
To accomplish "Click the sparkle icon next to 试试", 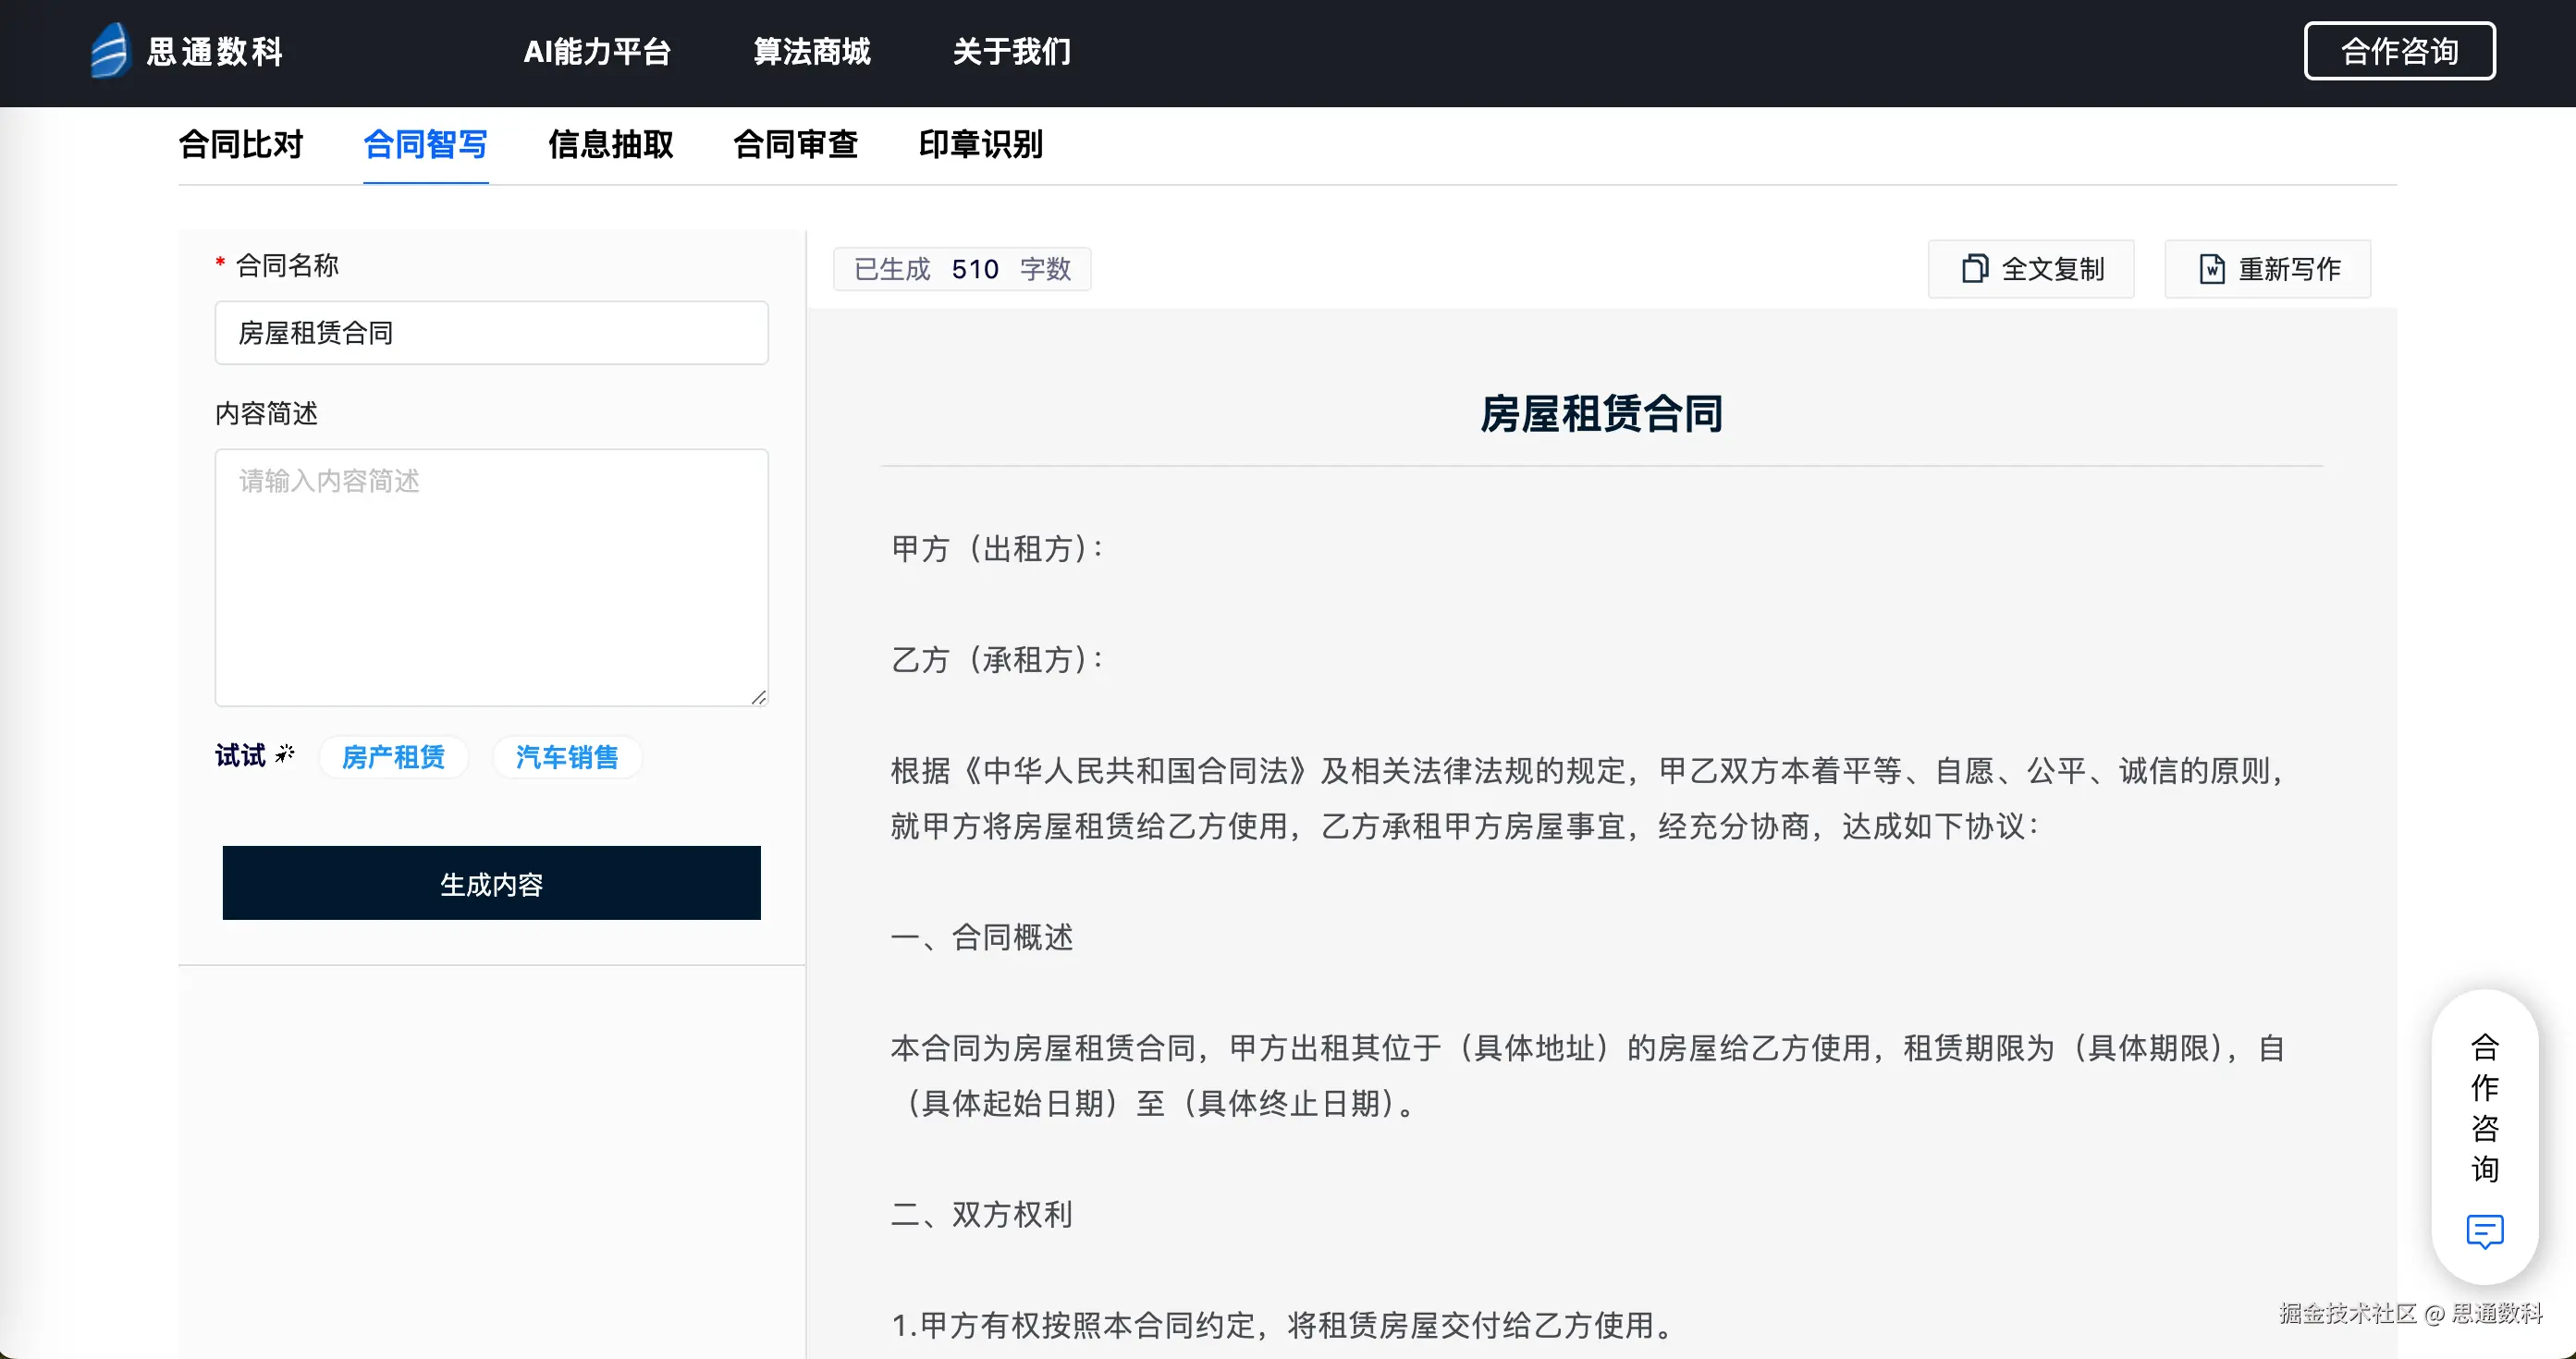I will click(x=285, y=754).
